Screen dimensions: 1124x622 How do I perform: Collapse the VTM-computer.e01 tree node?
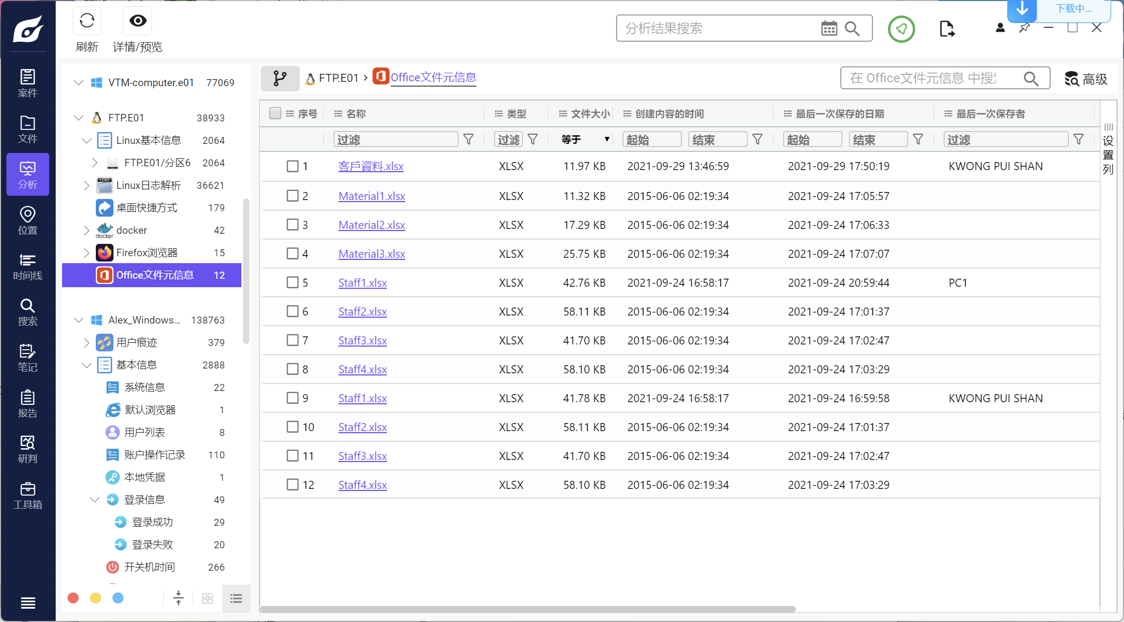tap(79, 82)
